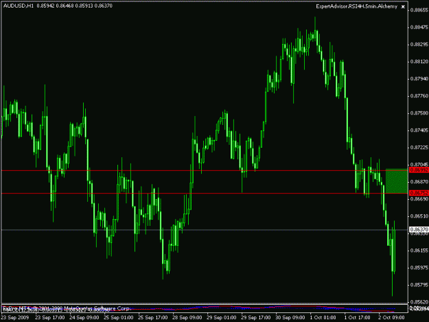Click the 29 Sep 17:00 time label
The width and height of the screenshot is (429, 322).
(x=255, y=318)
